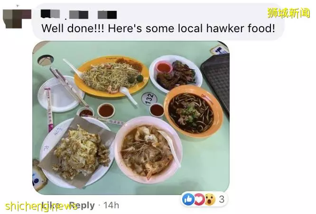Open the 14h comment timestamp
The height and width of the screenshot is (214, 316).
111,205
